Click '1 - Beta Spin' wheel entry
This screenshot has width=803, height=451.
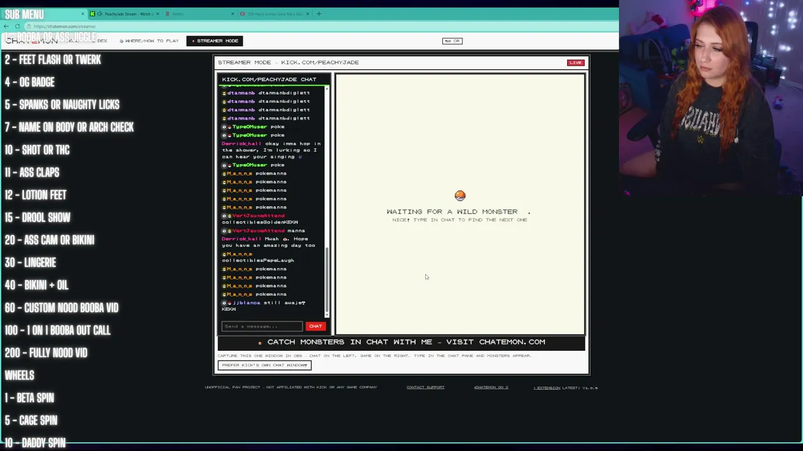click(x=29, y=398)
